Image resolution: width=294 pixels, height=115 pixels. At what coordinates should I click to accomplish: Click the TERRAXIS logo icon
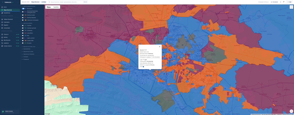[3, 2]
